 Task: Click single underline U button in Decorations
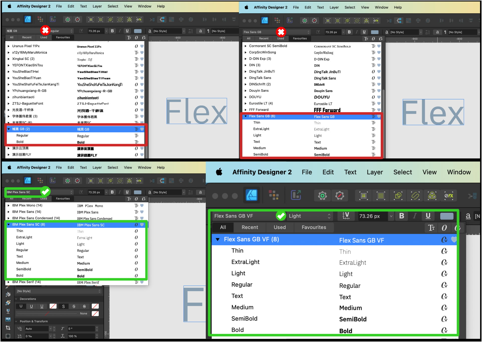[x=31, y=306]
